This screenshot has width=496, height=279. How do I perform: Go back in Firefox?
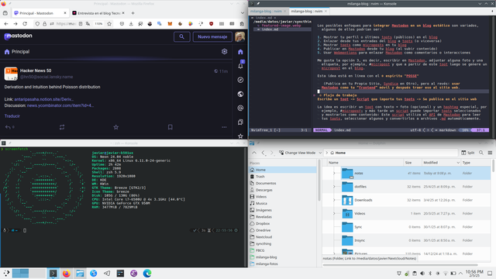click(x=6, y=24)
